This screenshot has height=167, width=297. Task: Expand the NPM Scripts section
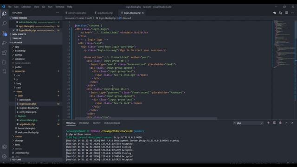point(36,34)
